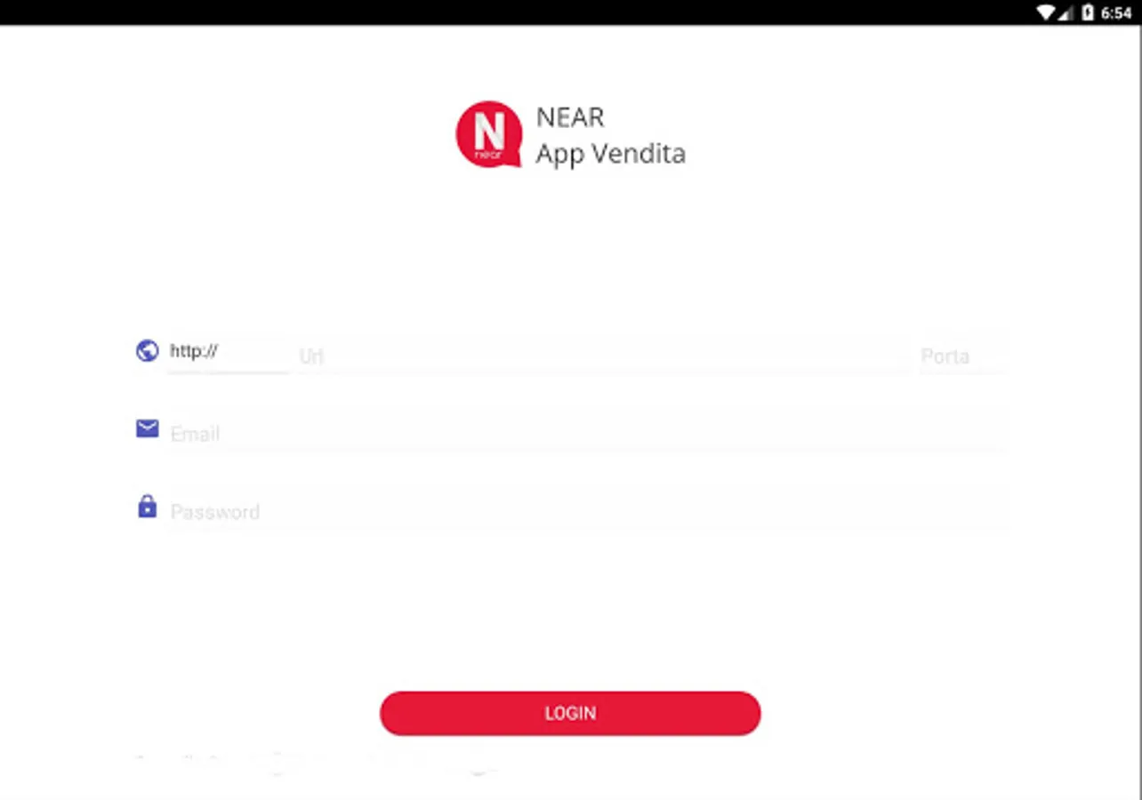This screenshot has height=800, width=1142.
Task: Focus the Url input field
Action: pos(602,355)
